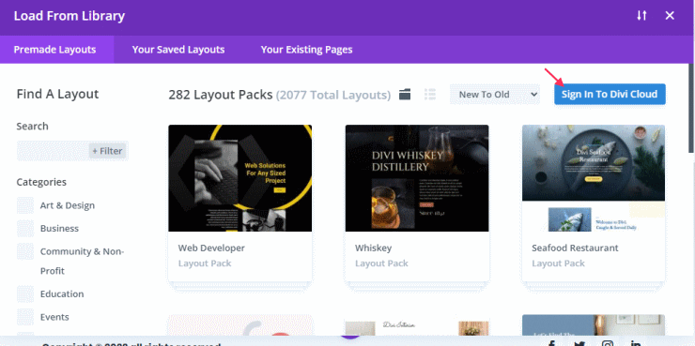Select the Premade Layouts tab
This screenshot has width=695, height=346.
click(x=55, y=50)
